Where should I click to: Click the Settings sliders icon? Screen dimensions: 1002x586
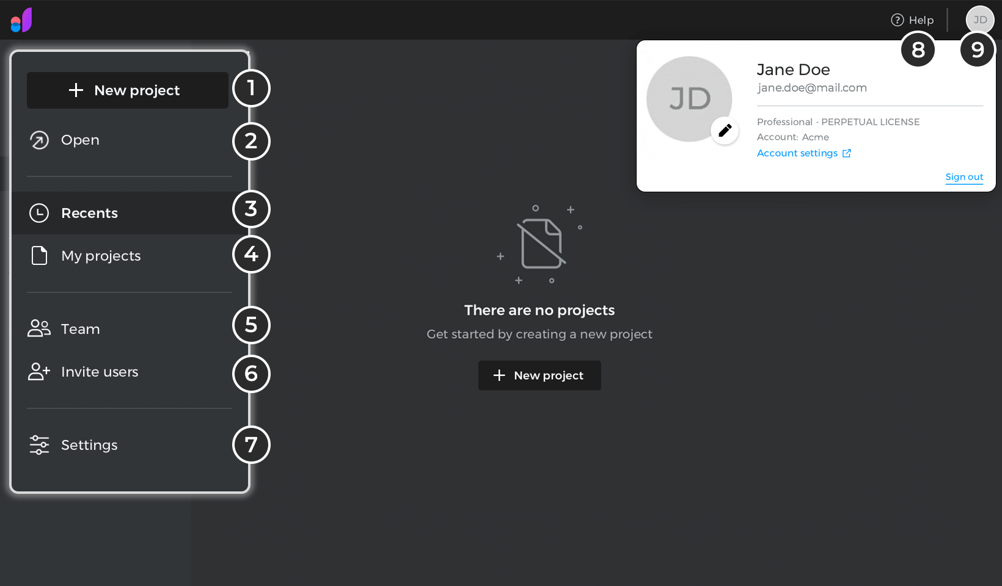39,445
